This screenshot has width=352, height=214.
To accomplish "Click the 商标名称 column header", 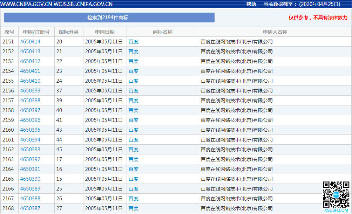I will coord(163,32).
